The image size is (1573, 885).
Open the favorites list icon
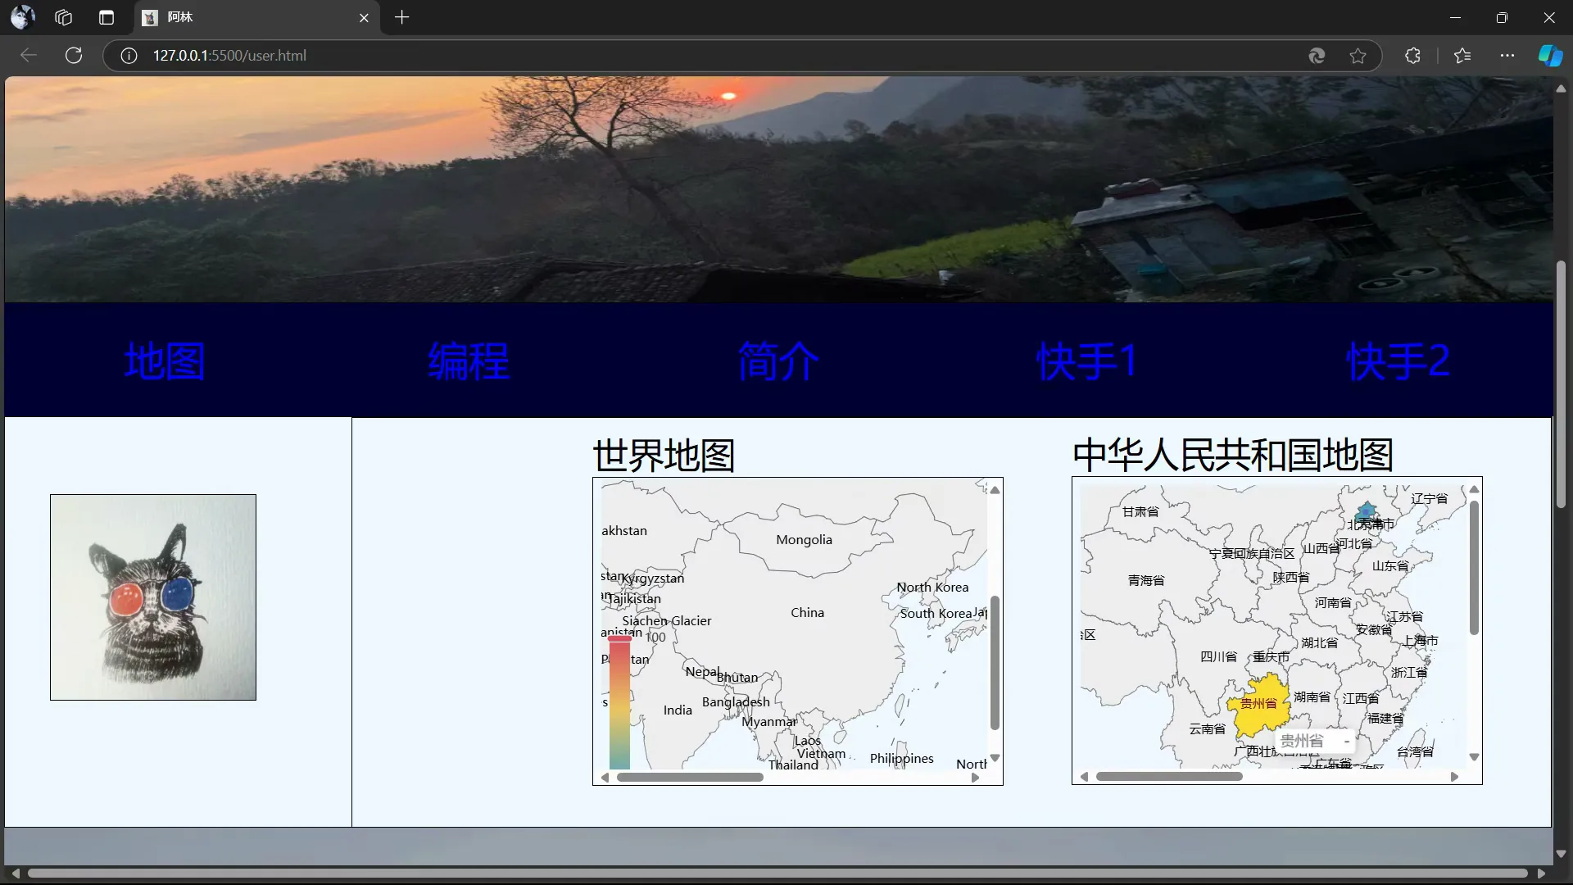pyautogui.click(x=1462, y=56)
